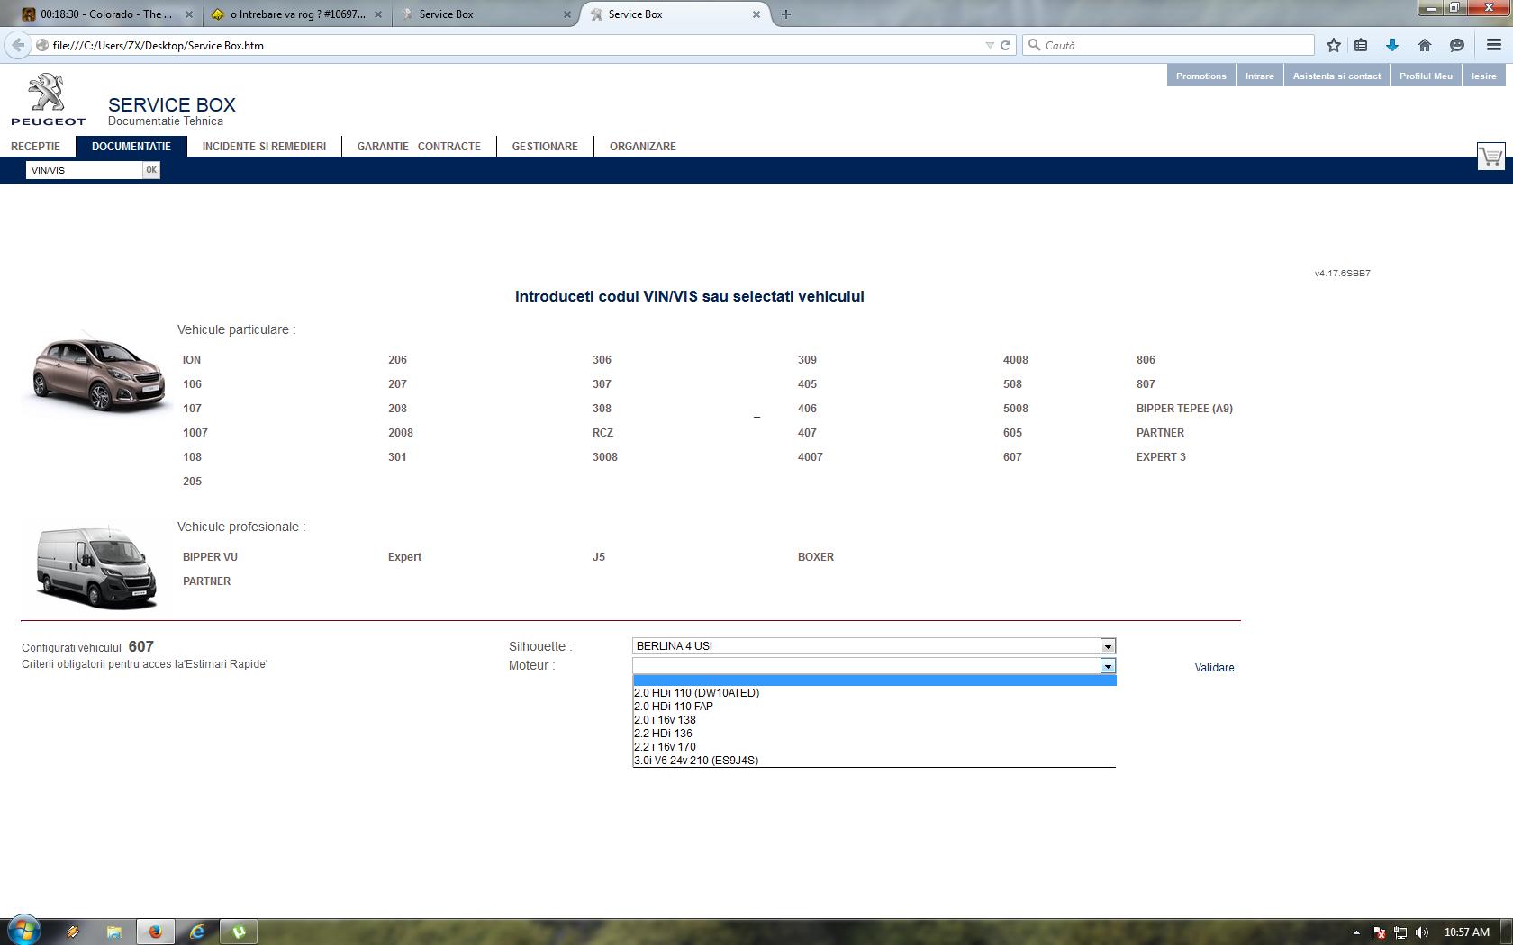This screenshot has width=1513, height=945.
Task: Open GARANTIE - CONTRACTE tab
Action: click(x=419, y=147)
